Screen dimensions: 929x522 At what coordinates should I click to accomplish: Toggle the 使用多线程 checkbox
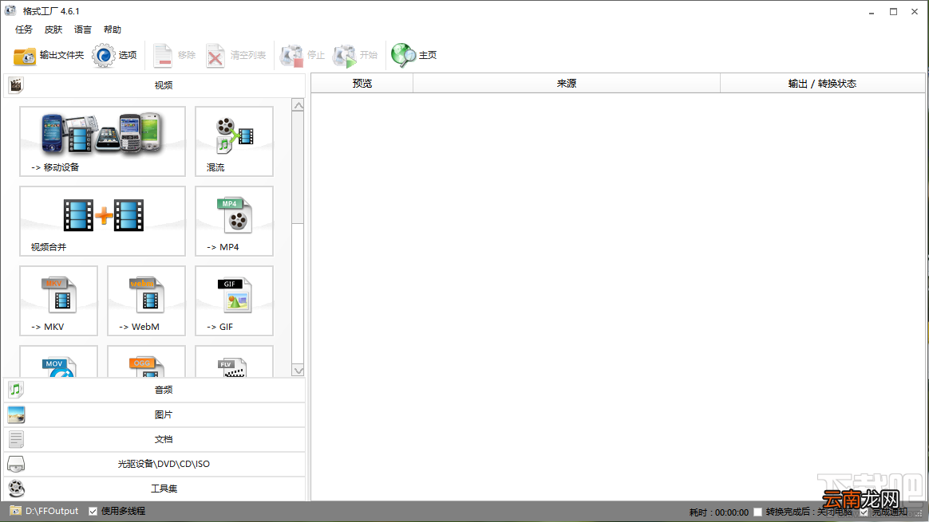(93, 512)
